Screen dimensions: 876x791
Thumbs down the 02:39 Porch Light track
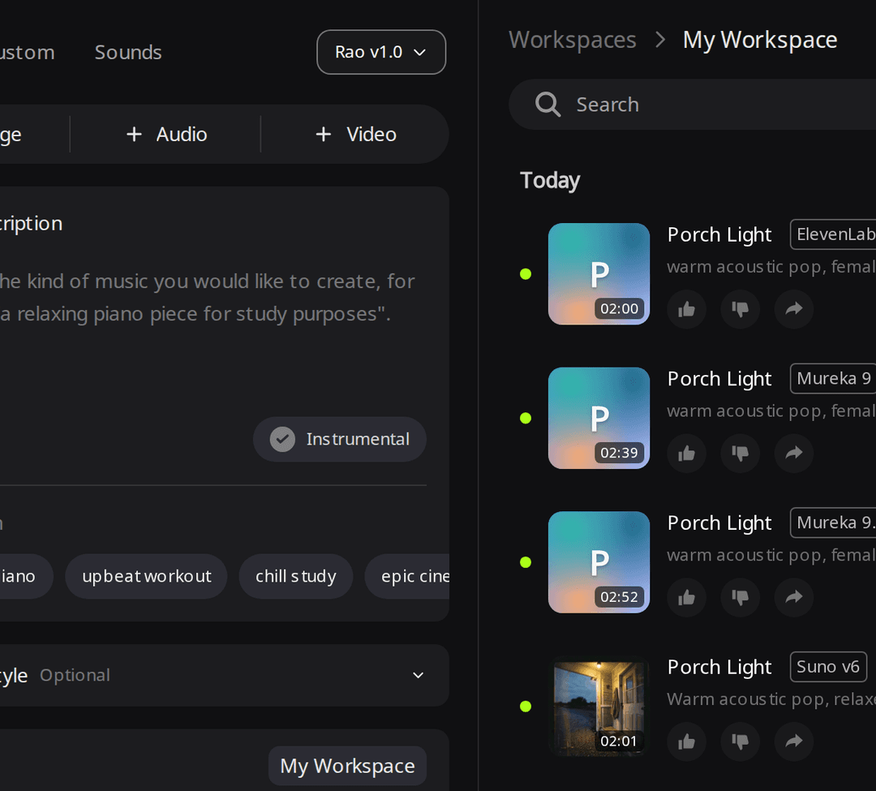click(x=741, y=453)
